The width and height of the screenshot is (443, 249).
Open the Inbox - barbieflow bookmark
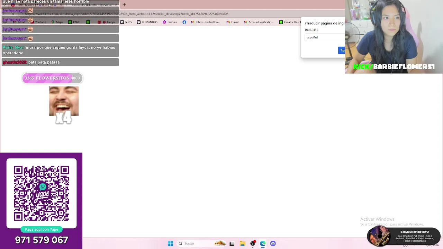[206, 22]
